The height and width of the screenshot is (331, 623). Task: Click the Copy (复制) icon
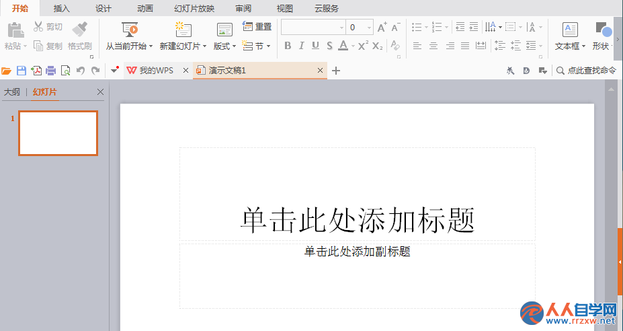38,46
